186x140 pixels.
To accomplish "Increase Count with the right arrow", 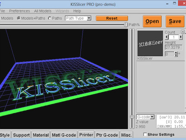I will [x=181, y=37].
